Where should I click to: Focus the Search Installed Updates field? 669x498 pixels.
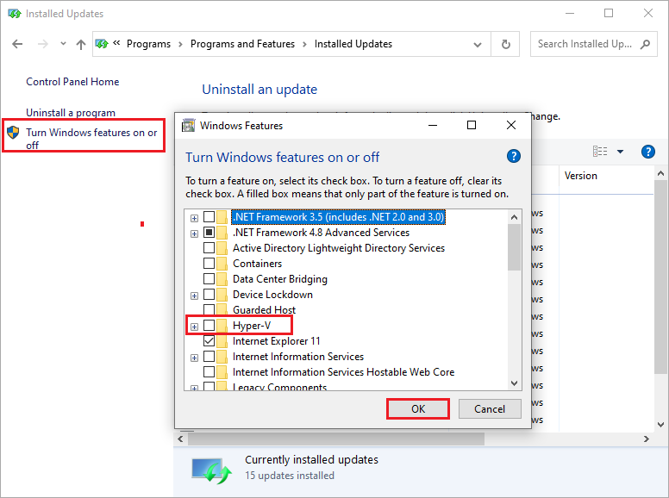coord(593,44)
